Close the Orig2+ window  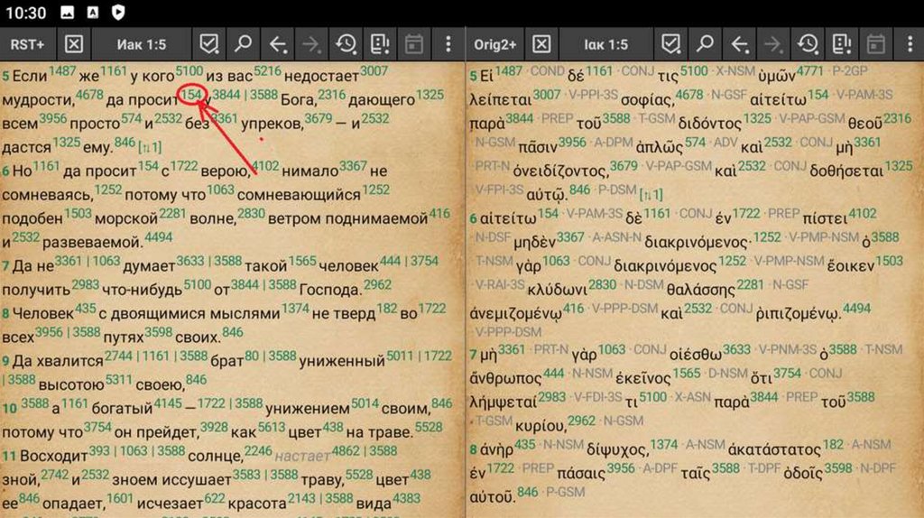[x=541, y=44]
